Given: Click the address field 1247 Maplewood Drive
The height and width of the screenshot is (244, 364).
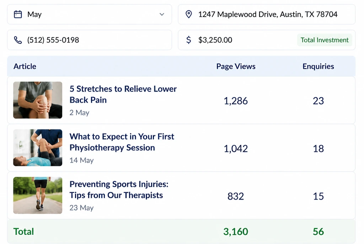Looking at the screenshot, I should pyautogui.click(x=267, y=14).
